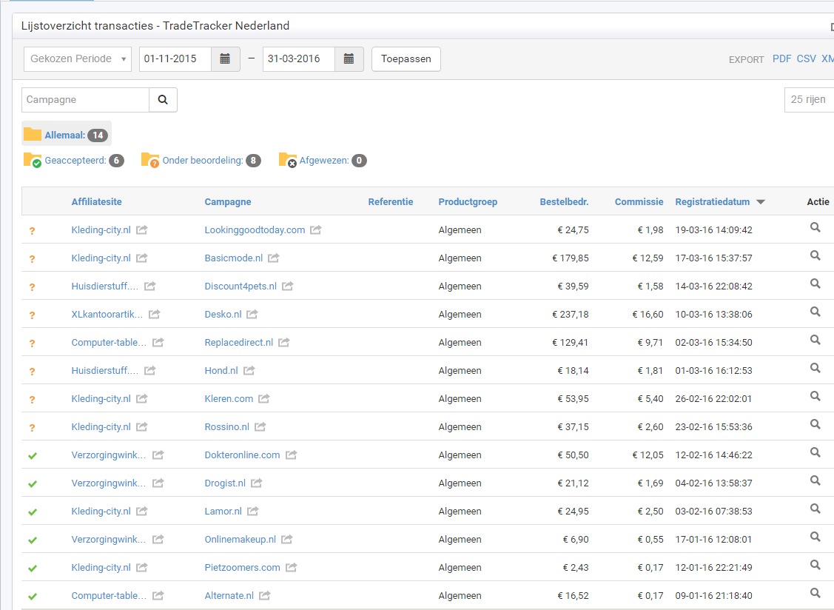This screenshot has height=610, width=834.
Task: Open the start date calendar picker
Action: 226,59
